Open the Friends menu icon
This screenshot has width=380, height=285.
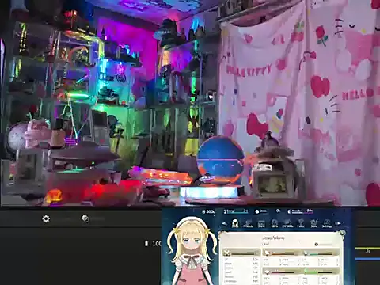248,224
